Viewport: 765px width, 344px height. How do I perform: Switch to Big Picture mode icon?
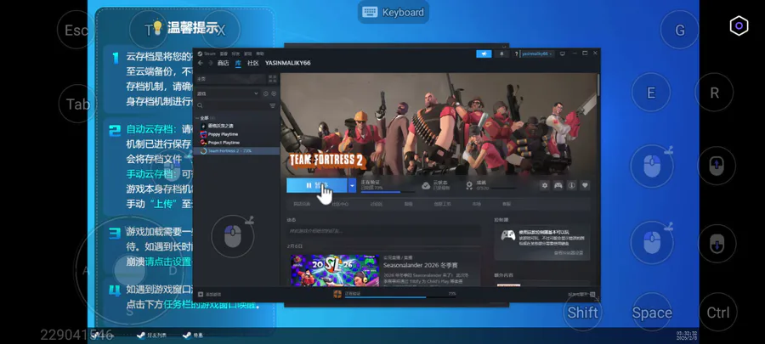562,54
